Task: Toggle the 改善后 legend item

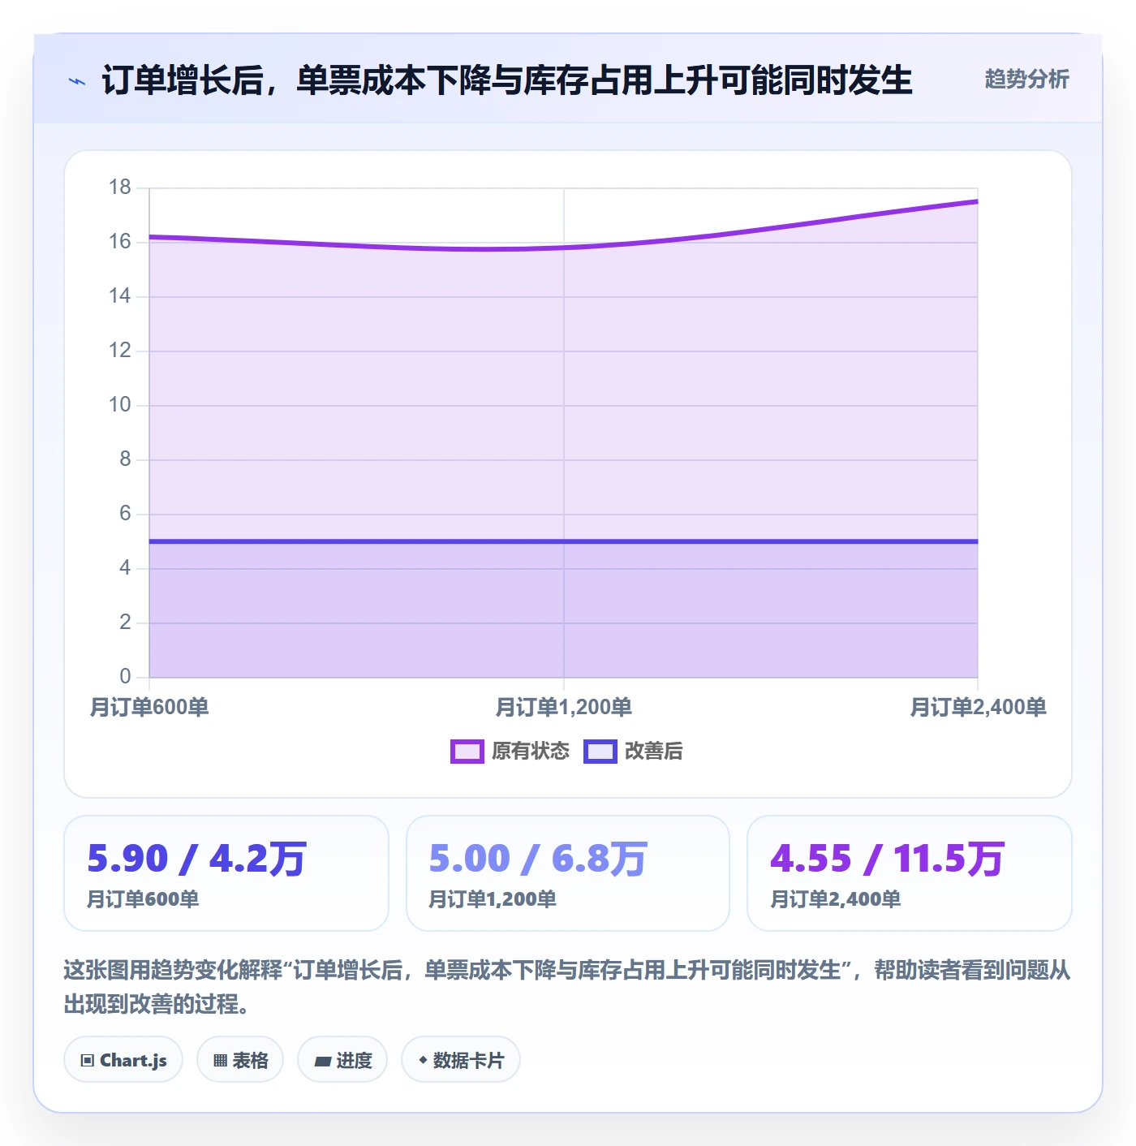Action: point(634,751)
